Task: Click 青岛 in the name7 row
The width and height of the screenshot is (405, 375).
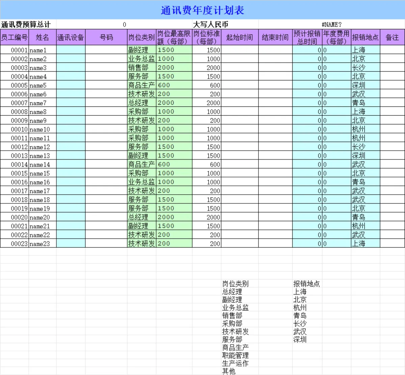Action: (x=366, y=103)
